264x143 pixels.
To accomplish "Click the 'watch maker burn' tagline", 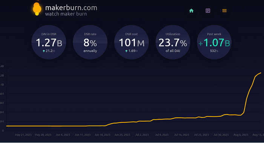I will pyautogui.click(x=66, y=14).
